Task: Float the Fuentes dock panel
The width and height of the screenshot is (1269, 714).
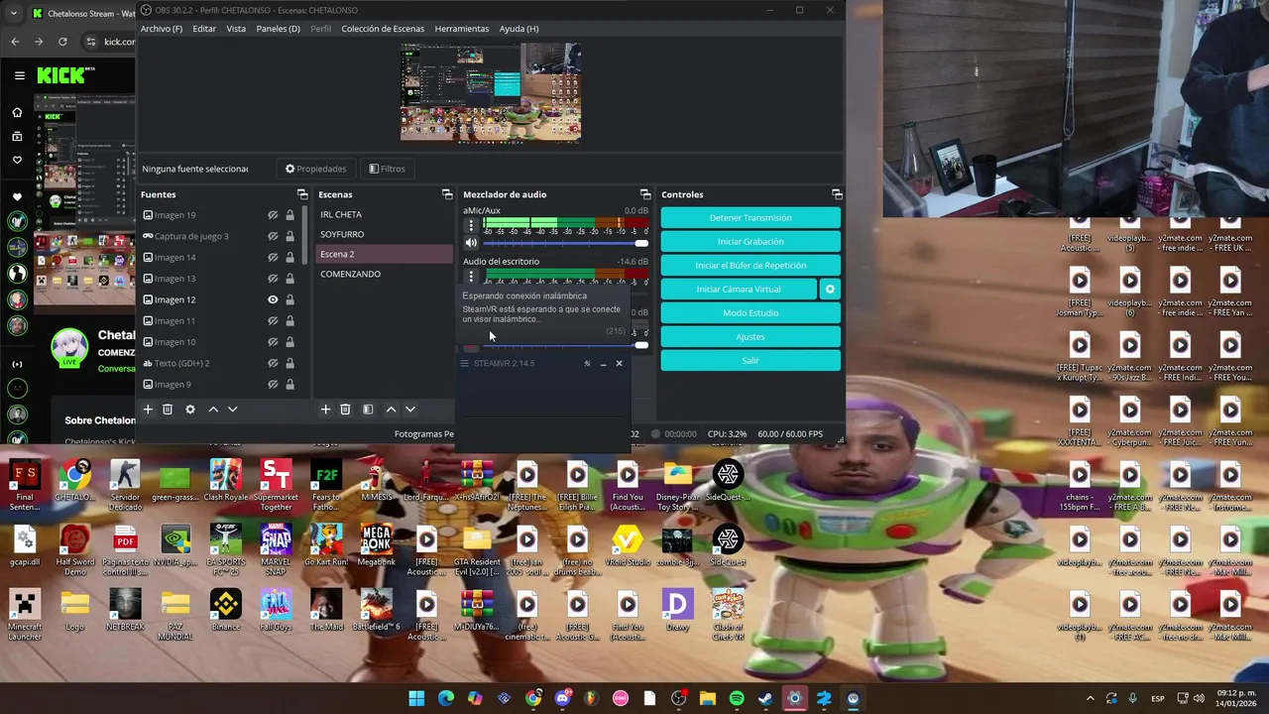Action: [x=302, y=194]
